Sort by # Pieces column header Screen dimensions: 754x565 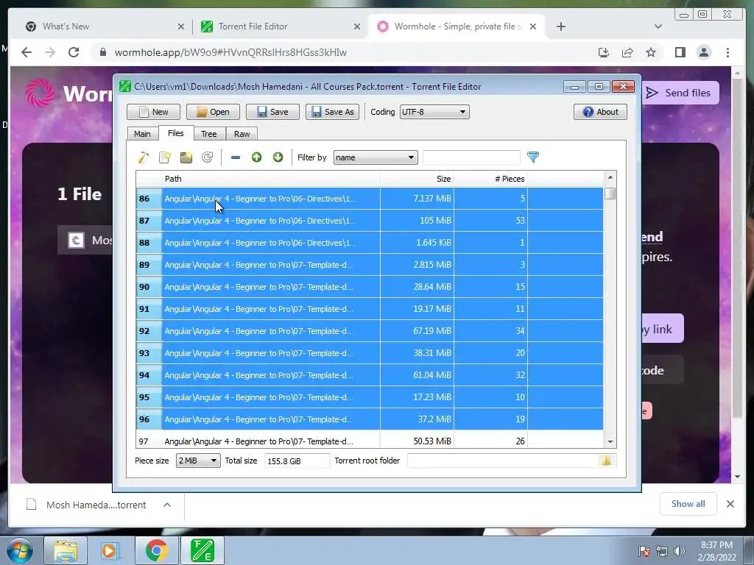pos(490,179)
